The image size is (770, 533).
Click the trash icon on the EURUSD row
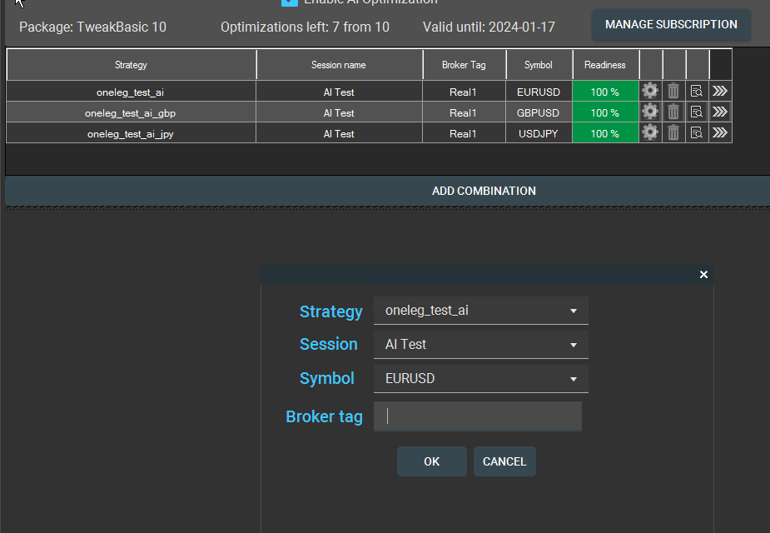[x=673, y=92]
